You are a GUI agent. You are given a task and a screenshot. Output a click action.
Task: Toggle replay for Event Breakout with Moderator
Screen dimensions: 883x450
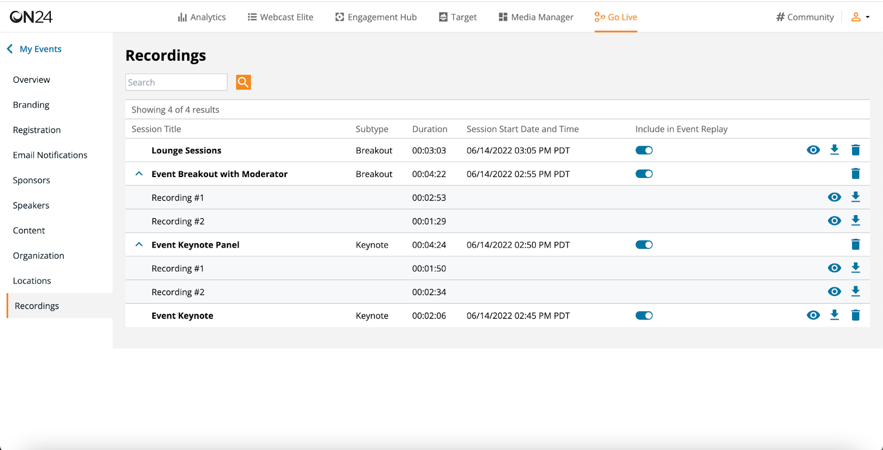pyautogui.click(x=644, y=174)
